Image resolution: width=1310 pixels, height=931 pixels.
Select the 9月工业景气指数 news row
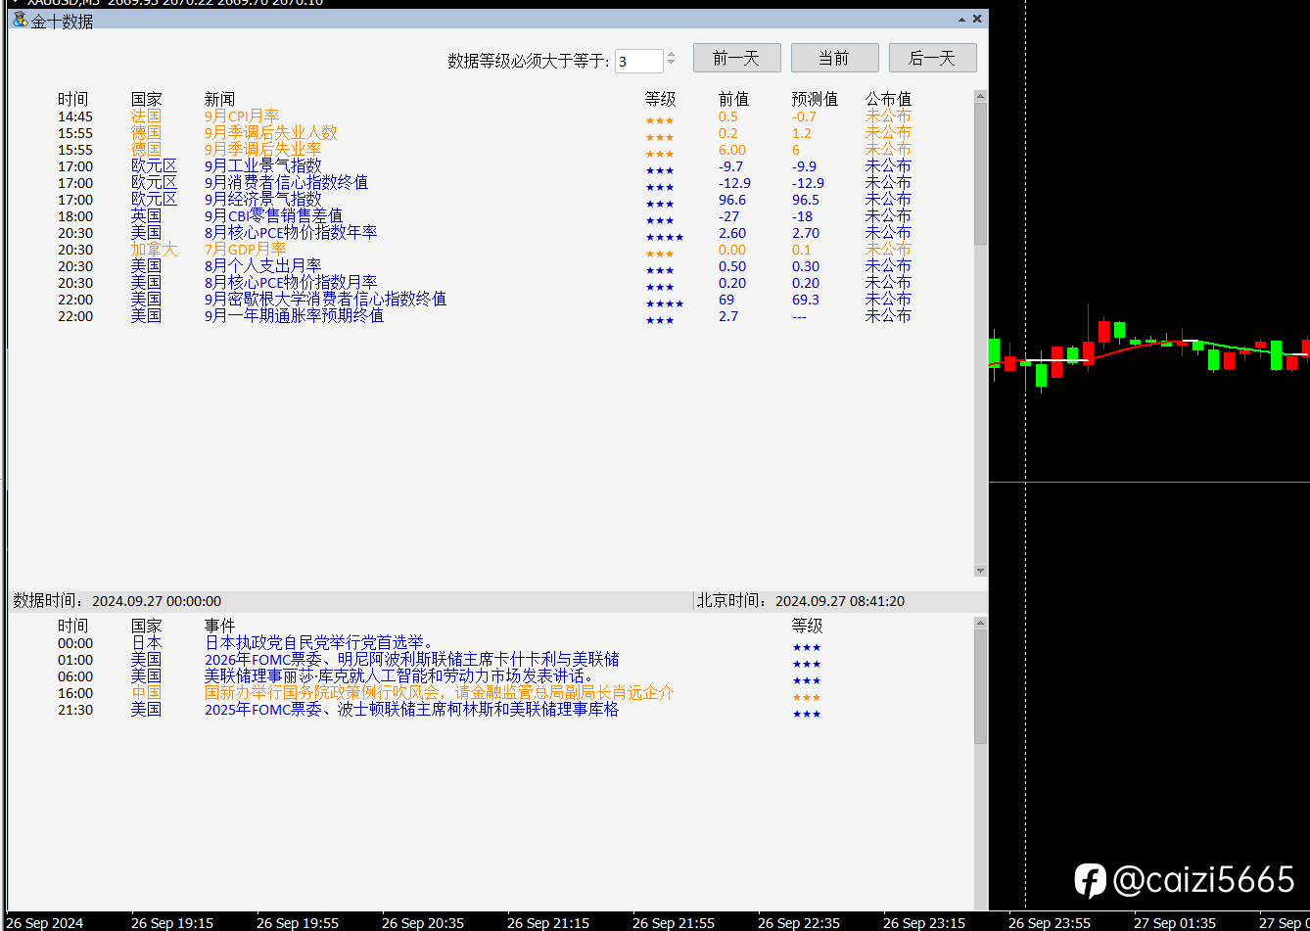tap(485, 166)
